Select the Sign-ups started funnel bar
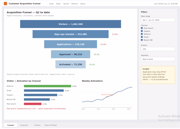This screenshot has height=129, width=180. (x=70, y=34)
